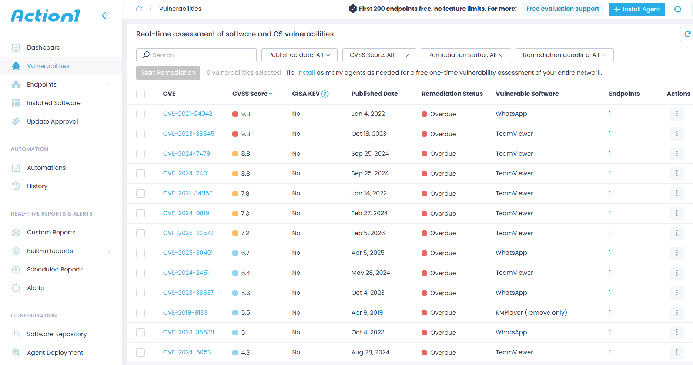Open the Published date filter dropdown
The width and height of the screenshot is (693, 365).
click(299, 55)
